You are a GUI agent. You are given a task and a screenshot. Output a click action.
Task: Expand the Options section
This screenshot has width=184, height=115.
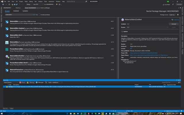point(122,31)
